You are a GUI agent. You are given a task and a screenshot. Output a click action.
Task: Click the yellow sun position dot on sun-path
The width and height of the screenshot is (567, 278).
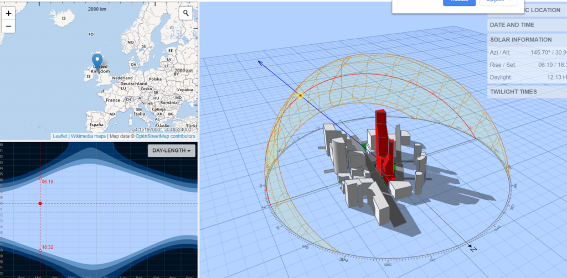(x=301, y=95)
